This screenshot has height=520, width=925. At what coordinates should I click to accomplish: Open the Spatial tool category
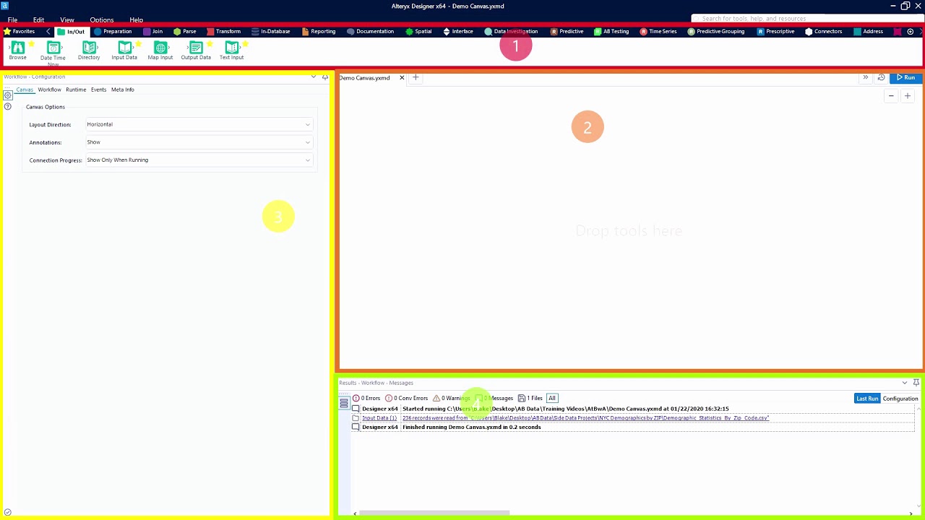click(x=419, y=31)
